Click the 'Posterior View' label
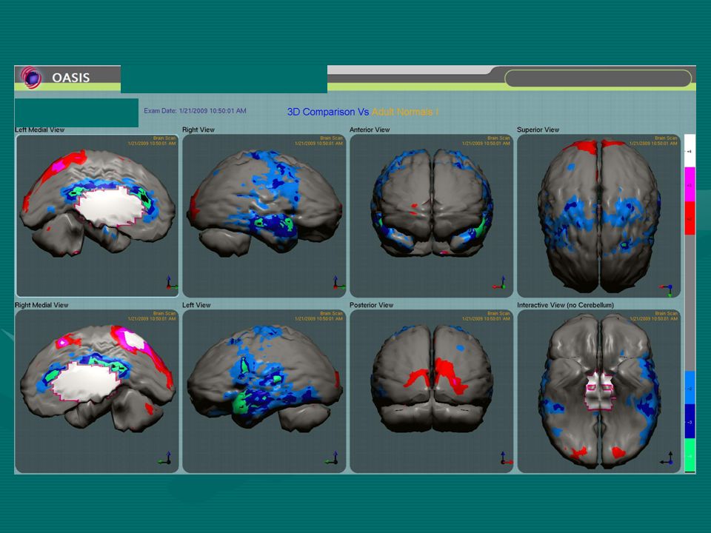 coord(371,305)
